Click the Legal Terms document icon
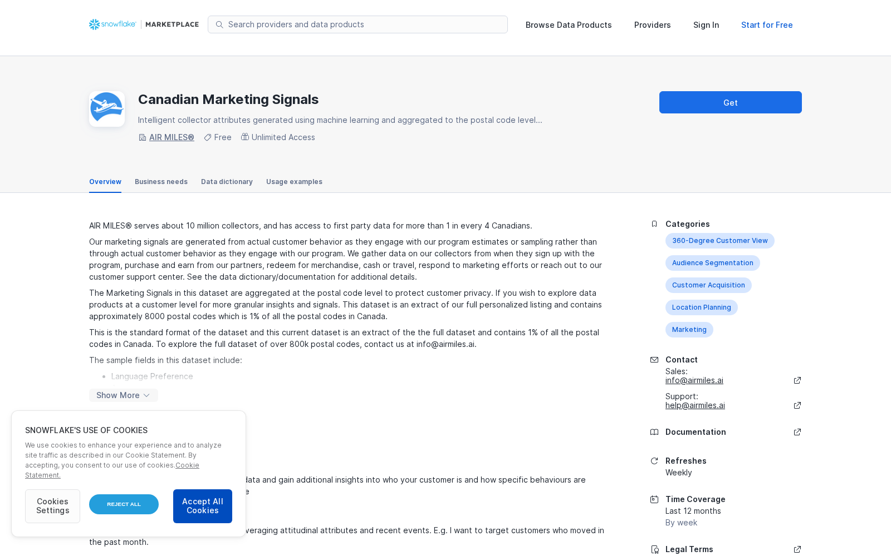891x556 pixels. [655, 549]
